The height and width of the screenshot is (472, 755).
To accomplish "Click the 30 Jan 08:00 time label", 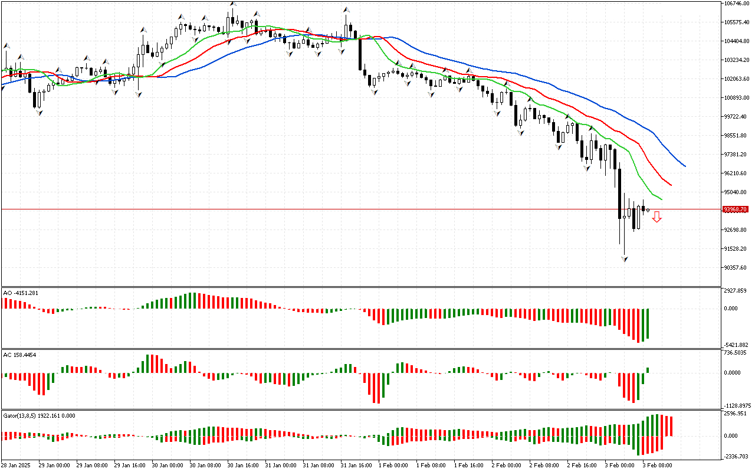I will (205, 466).
